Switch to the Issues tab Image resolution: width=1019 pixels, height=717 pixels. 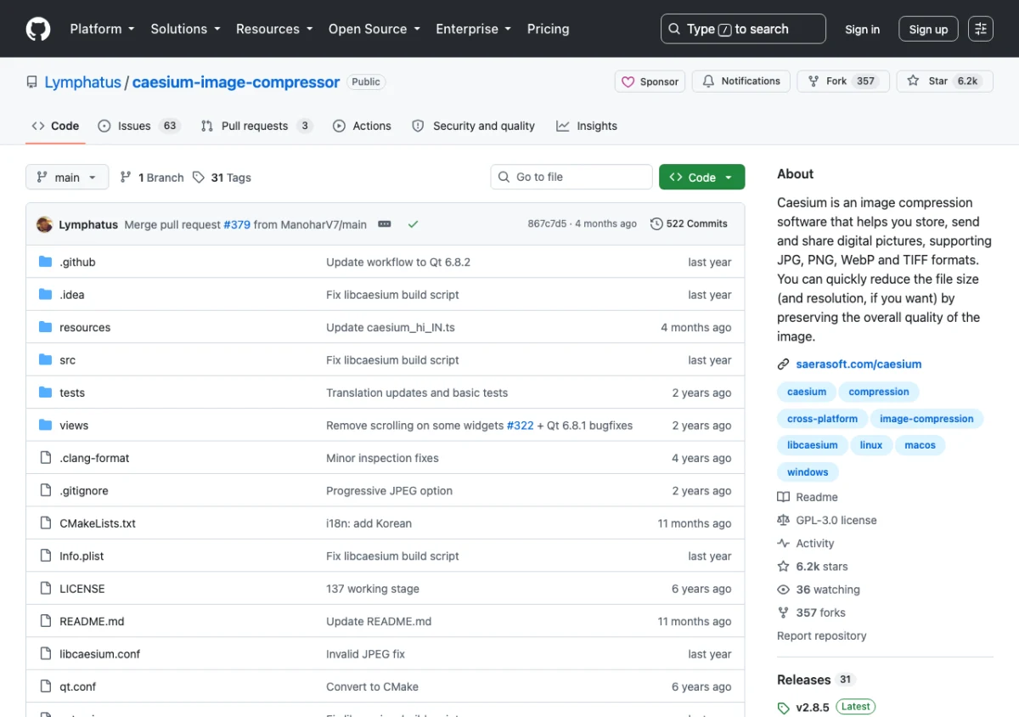(x=139, y=126)
